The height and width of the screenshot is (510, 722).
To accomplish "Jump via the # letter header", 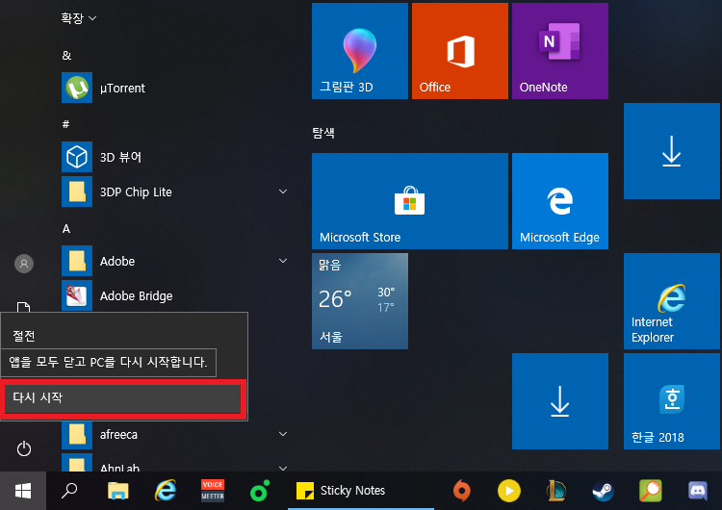I will [65, 124].
